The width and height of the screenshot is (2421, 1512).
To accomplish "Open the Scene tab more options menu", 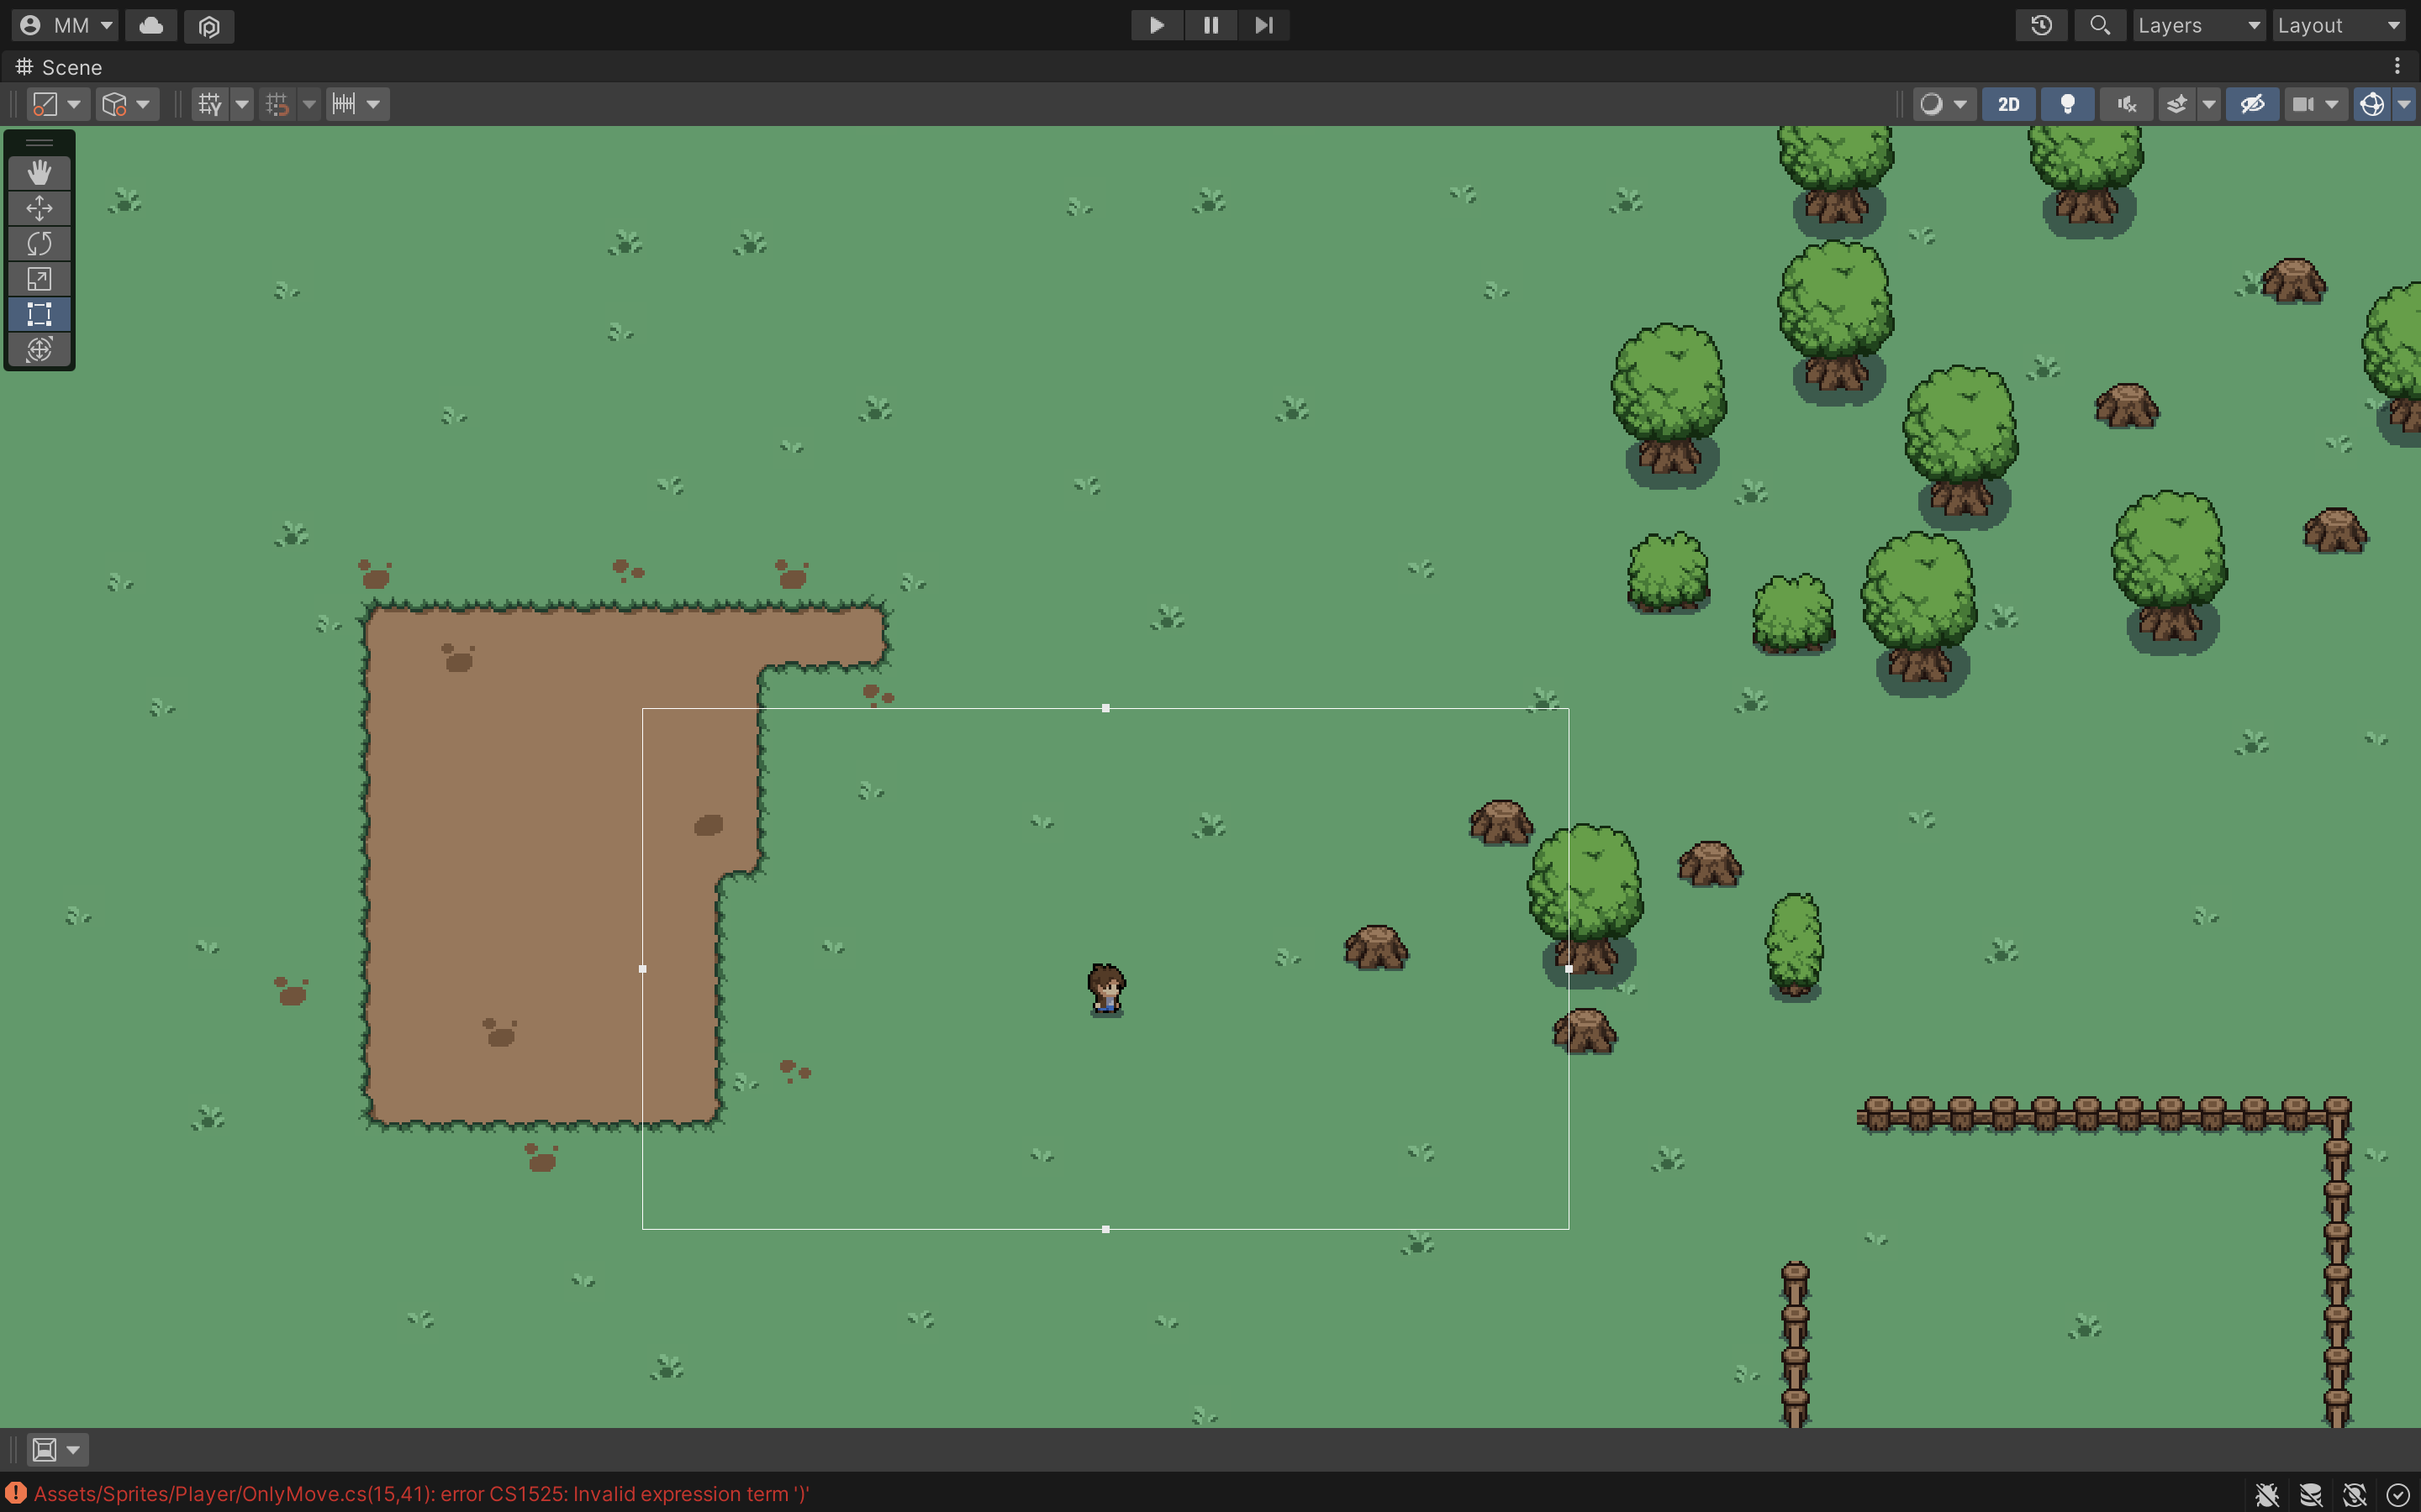I will pos(2397,66).
